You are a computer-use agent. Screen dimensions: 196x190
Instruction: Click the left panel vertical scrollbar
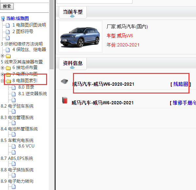(51, 35)
